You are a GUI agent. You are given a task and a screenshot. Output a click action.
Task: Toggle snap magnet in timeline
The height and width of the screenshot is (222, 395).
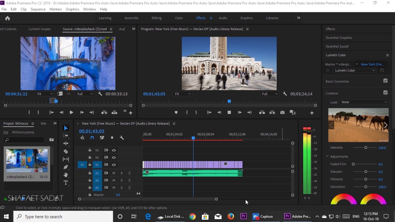click(92, 138)
